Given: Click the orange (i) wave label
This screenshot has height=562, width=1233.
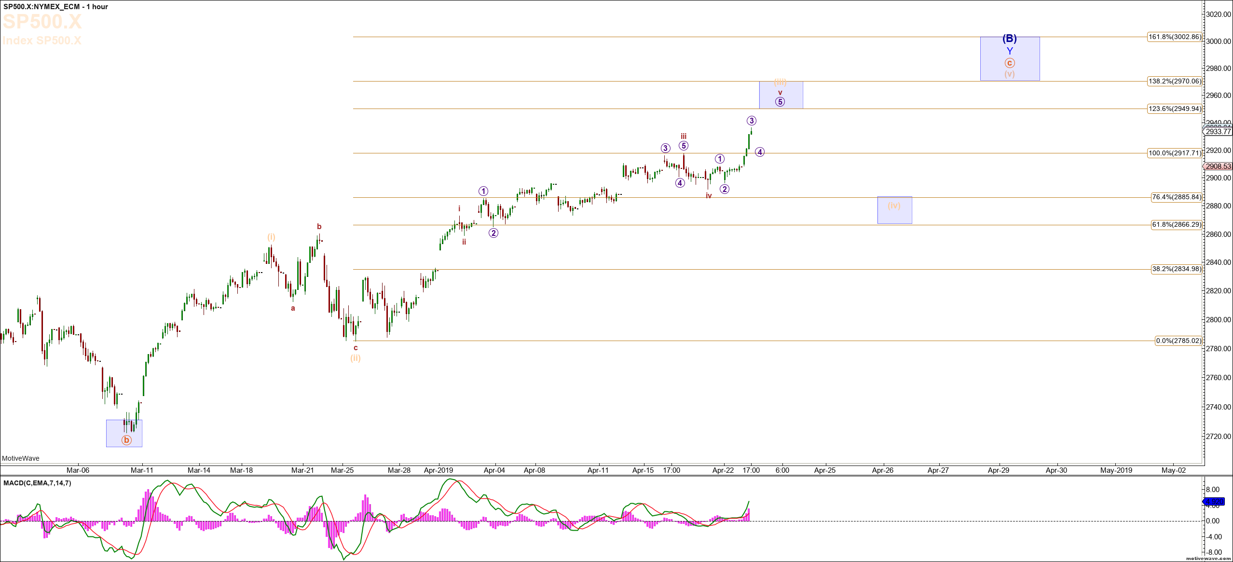Looking at the screenshot, I should pyautogui.click(x=272, y=237).
